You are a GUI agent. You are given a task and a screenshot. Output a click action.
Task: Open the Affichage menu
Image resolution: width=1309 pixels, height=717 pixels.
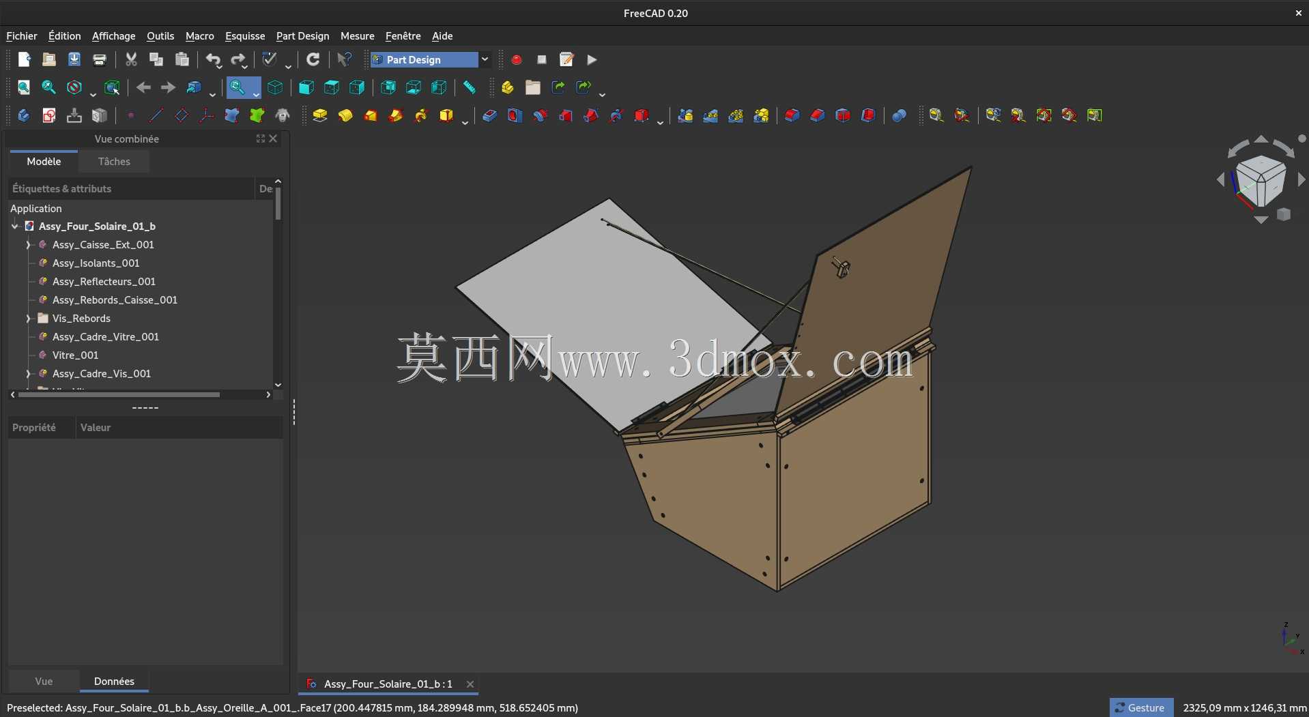113,35
